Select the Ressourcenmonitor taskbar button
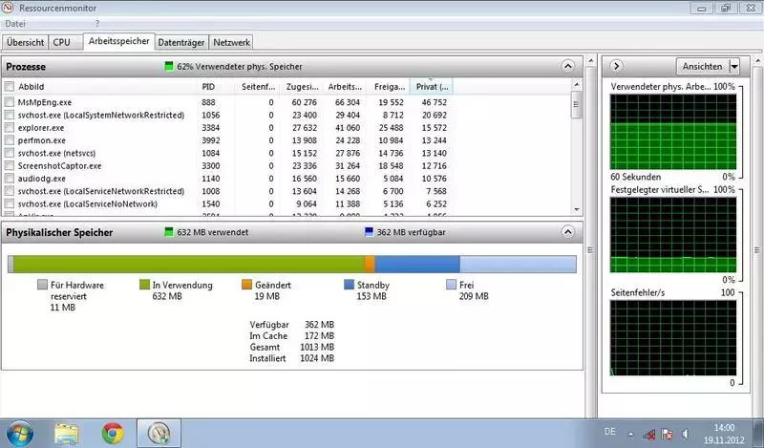 [159, 434]
